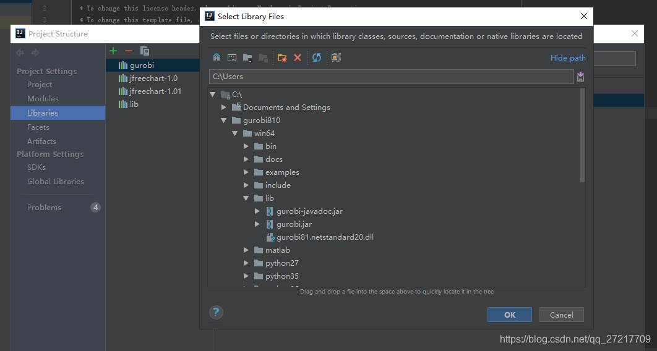Select gurobi81.netstandard20.dll file
Image resolution: width=657 pixels, height=351 pixels.
(325, 237)
